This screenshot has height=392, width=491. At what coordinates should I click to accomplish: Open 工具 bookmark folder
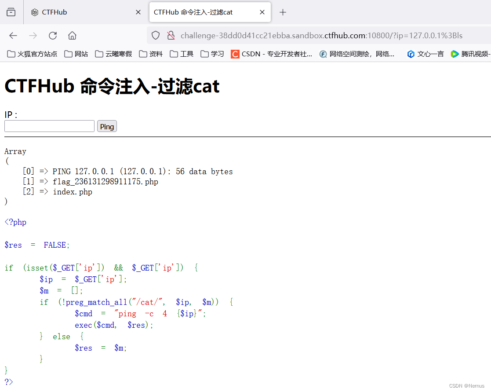point(182,54)
